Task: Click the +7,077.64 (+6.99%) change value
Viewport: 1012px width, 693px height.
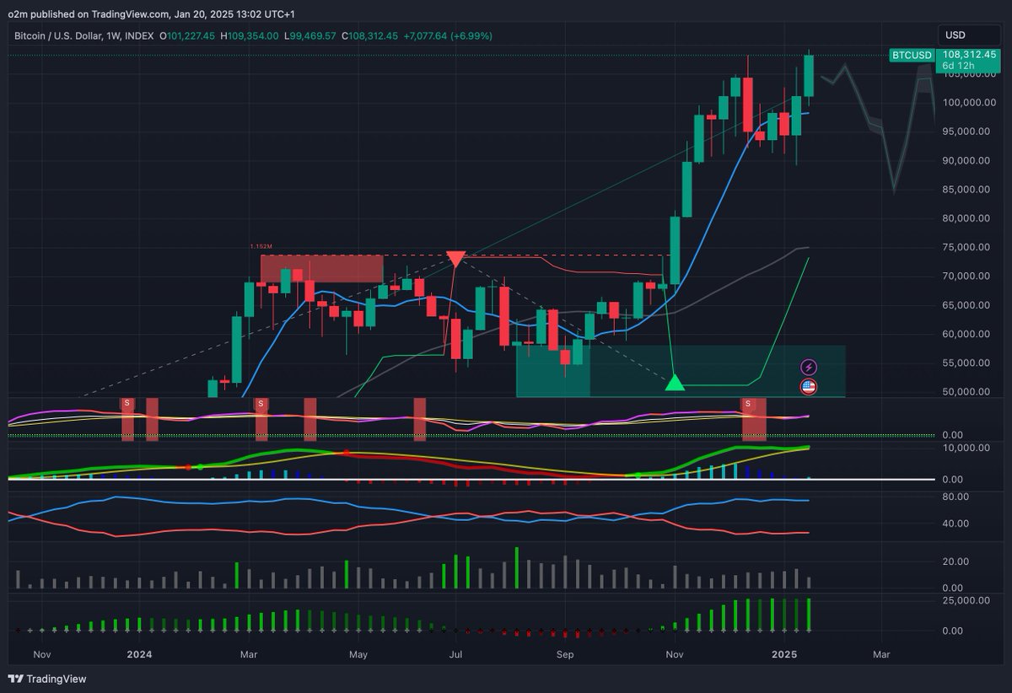Action: [449, 35]
